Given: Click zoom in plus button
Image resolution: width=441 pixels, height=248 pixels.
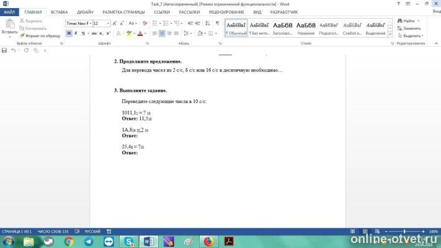Looking at the screenshot, I should pos(423,231).
